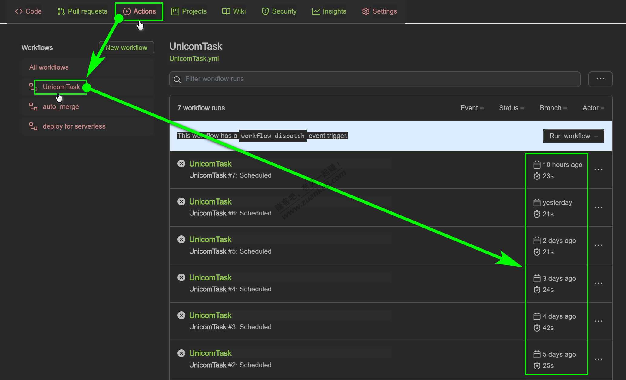Open options menu for run #2
The image size is (626, 380).
click(x=598, y=359)
